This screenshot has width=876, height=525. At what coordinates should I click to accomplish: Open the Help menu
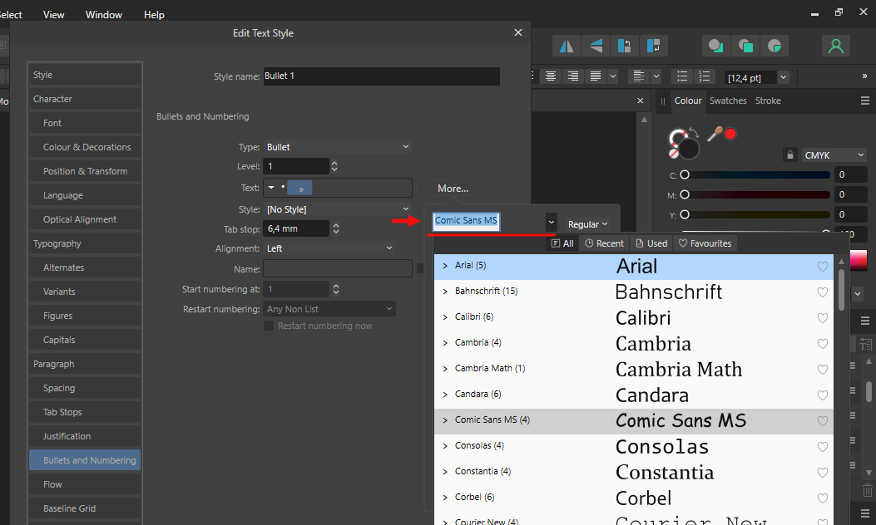(x=154, y=14)
